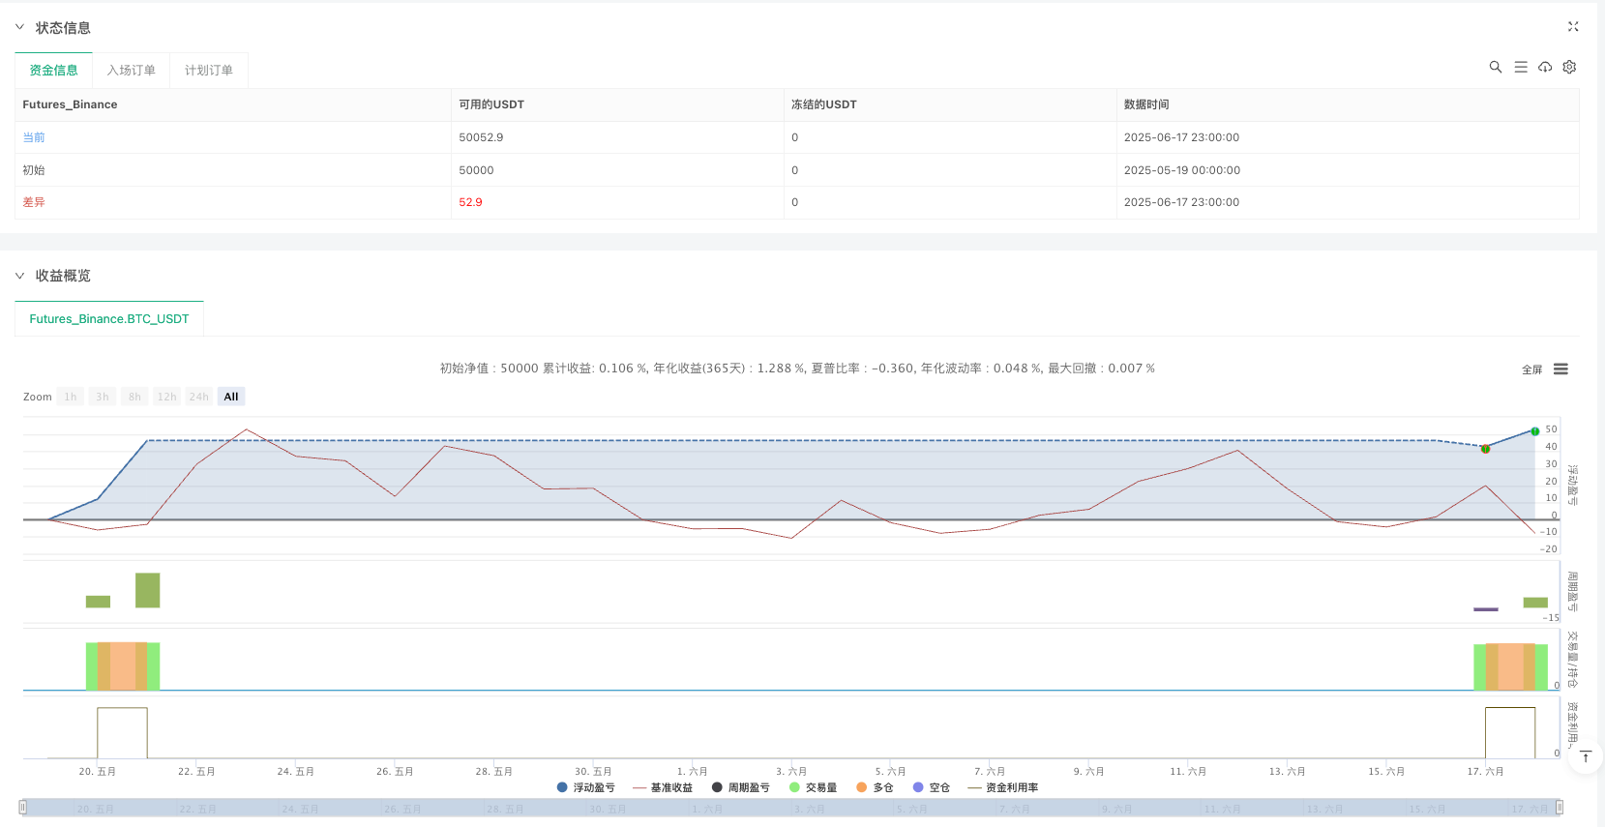Collapse the 状态信息 section

[19, 28]
